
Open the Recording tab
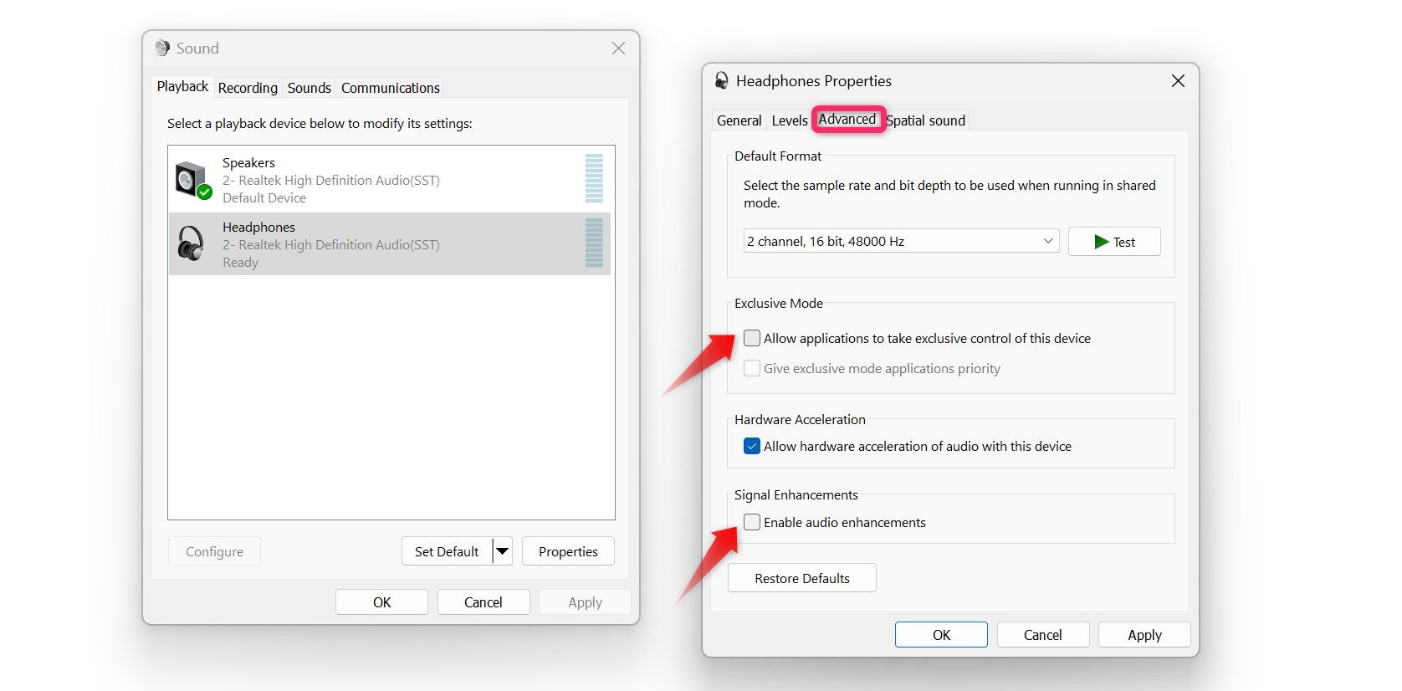248,88
